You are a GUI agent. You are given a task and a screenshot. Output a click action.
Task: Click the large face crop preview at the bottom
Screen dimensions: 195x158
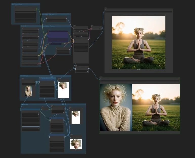click(76, 144)
